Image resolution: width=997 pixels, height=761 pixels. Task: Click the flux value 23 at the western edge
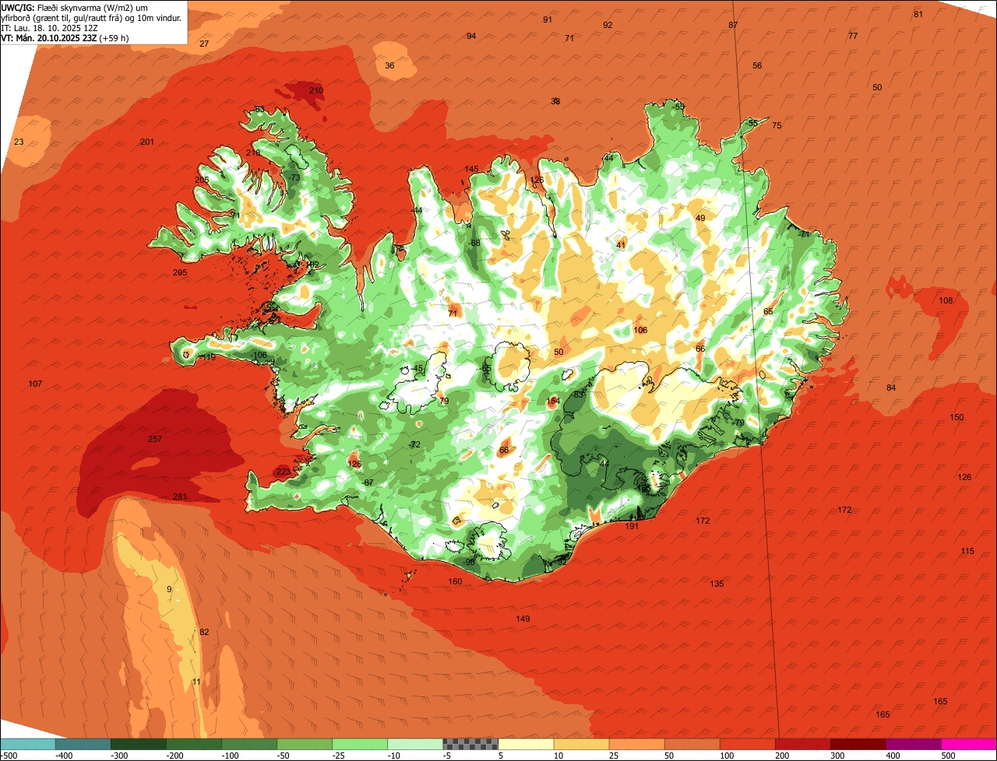[x=19, y=142]
